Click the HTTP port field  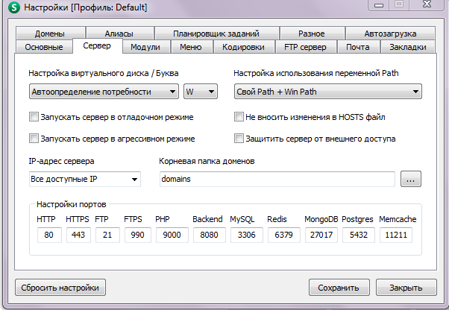coord(48,235)
